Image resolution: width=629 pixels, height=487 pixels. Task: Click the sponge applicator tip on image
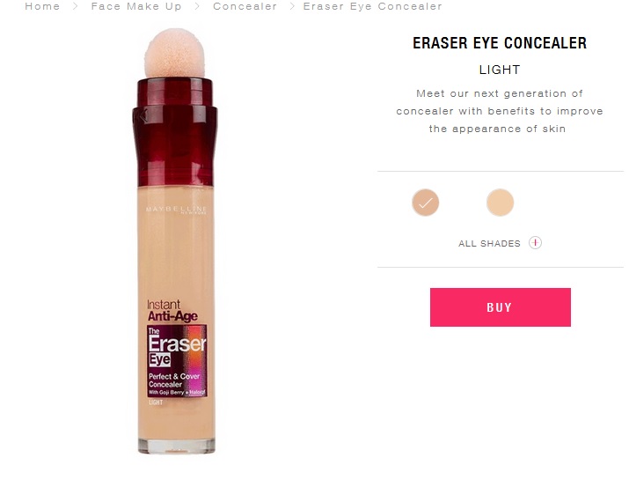click(174, 53)
